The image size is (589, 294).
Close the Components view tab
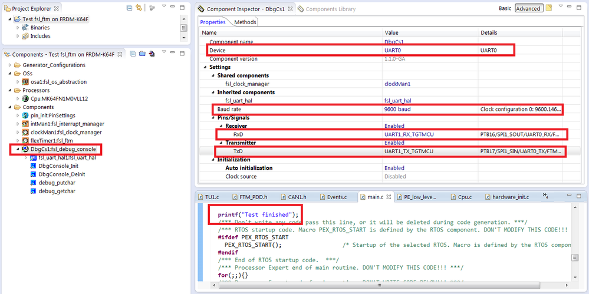(120, 54)
